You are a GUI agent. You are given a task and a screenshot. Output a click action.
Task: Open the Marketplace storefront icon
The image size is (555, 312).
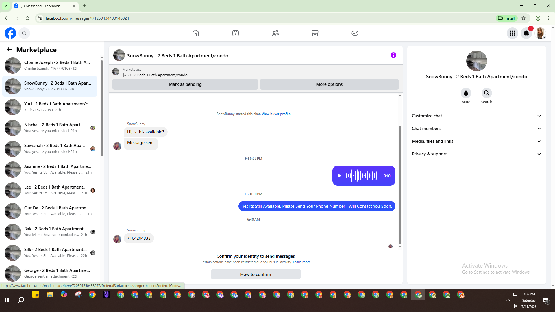[x=315, y=33]
